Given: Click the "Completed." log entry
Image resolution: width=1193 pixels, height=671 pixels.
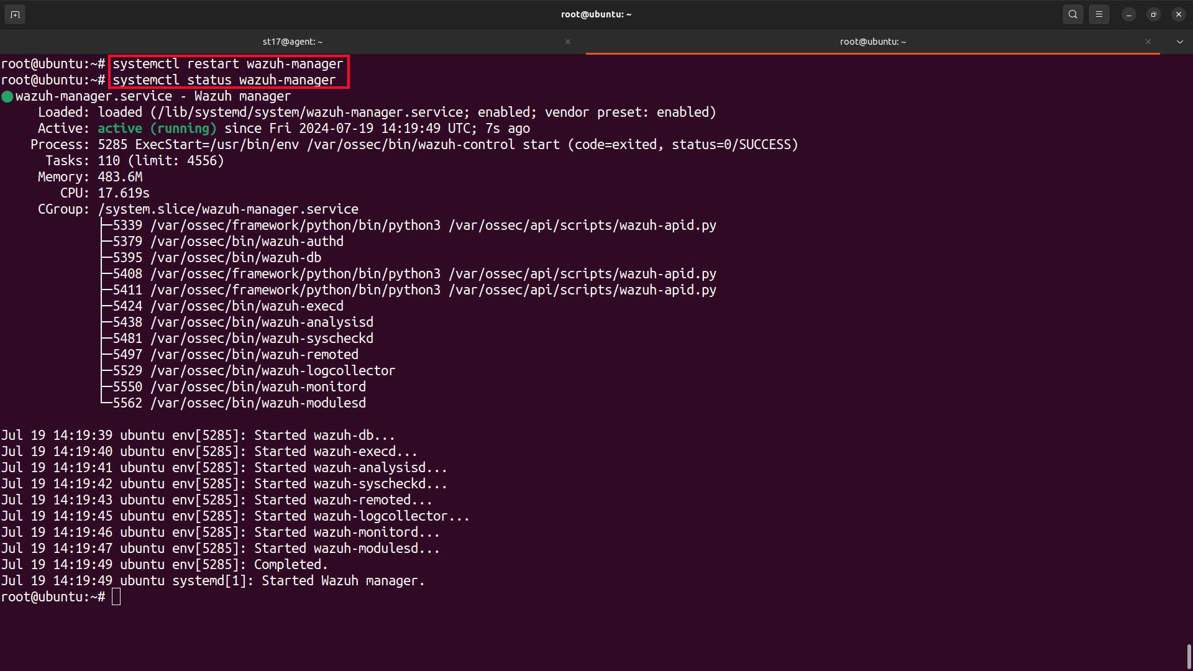Looking at the screenshot, I should pyautogui.click(x=165, y=565).
